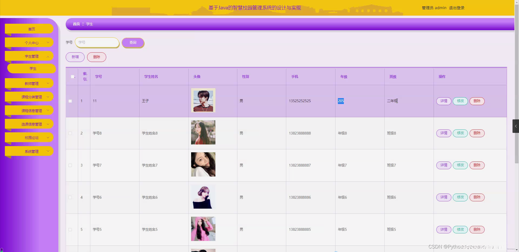Toggle the select-all checkbox in table header
Image resolution: width=519 pixels, height=252 pixels.
(72, 77)
